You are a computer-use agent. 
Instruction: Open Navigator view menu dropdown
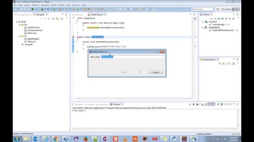tap(67, 18)
